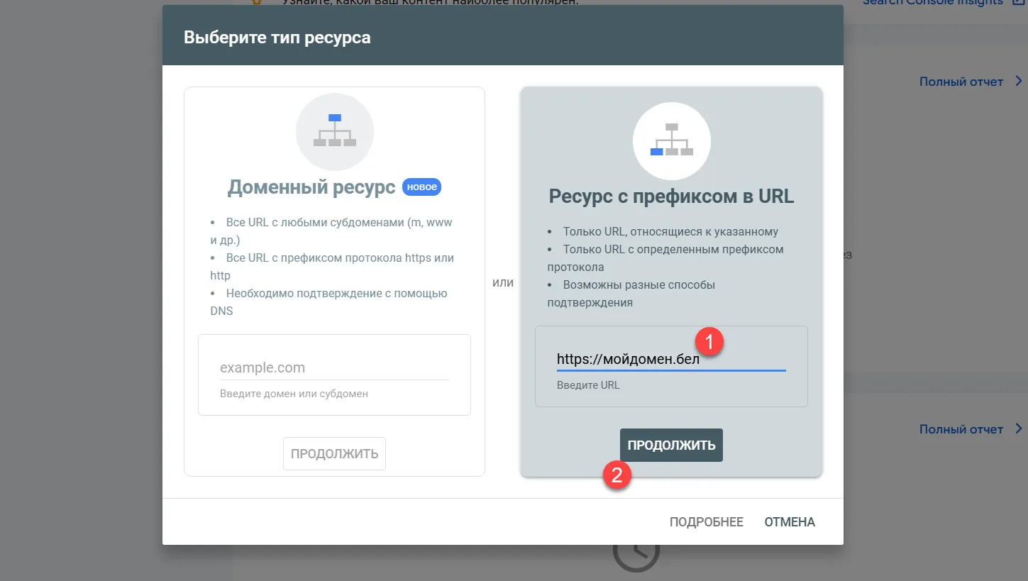The image size is (1028, 581).
Task: Focus the example.com domain input field
Action: 333,367
